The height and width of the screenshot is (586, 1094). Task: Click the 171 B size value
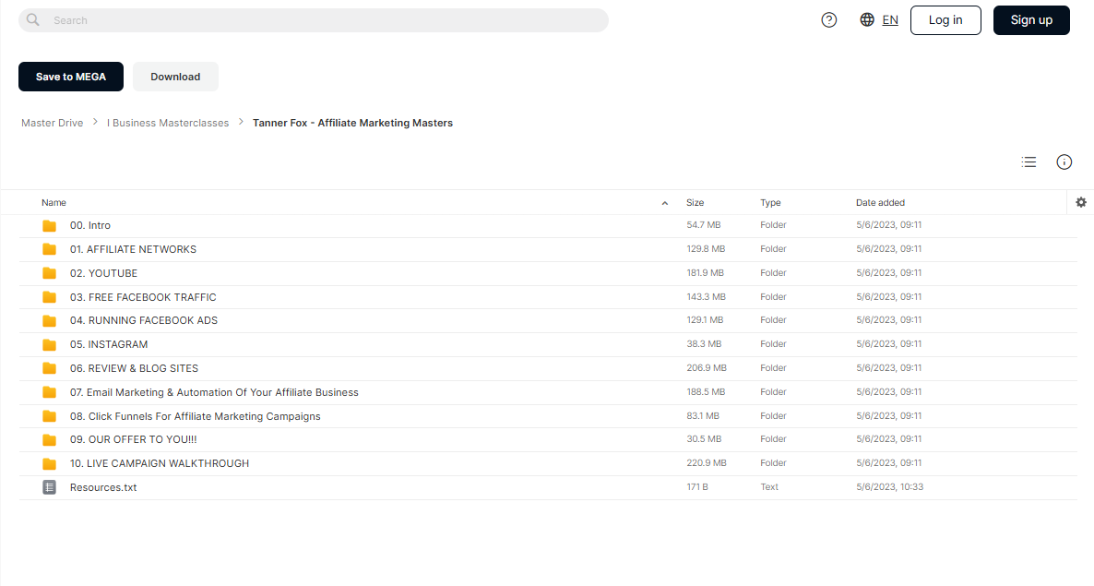click(697, 487)
